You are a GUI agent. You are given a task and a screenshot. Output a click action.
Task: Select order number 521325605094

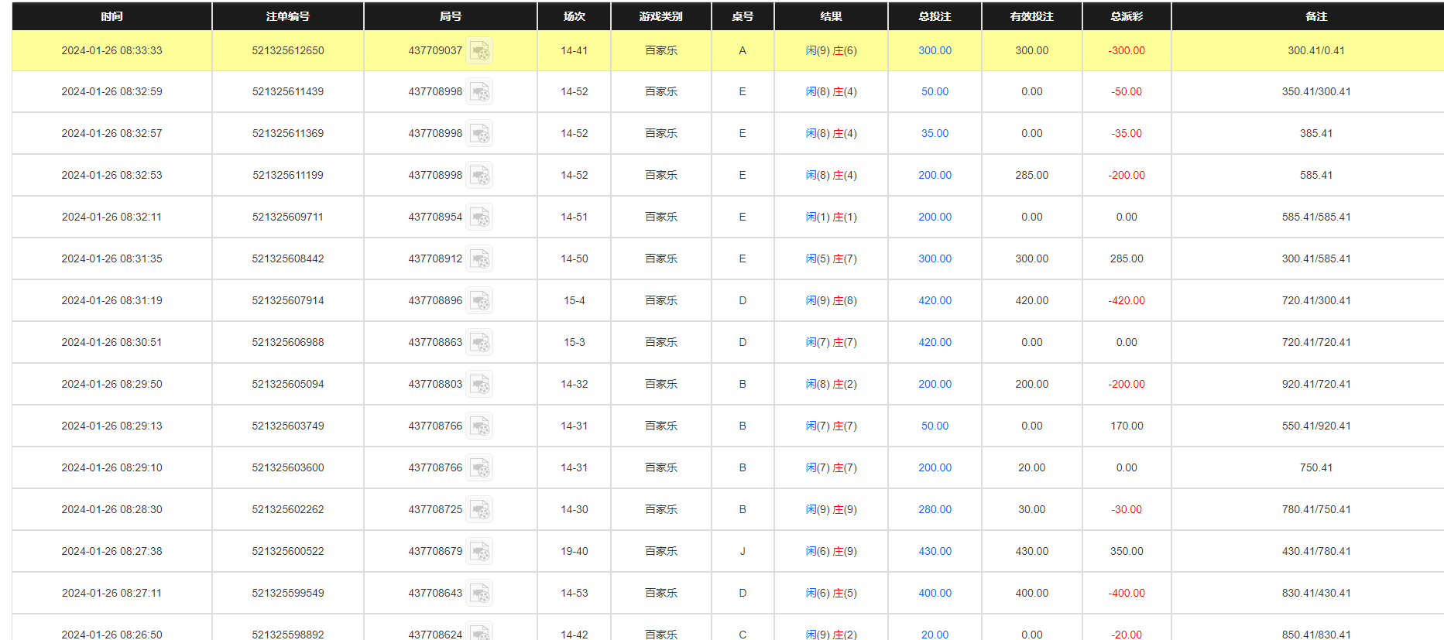(288, 384)
